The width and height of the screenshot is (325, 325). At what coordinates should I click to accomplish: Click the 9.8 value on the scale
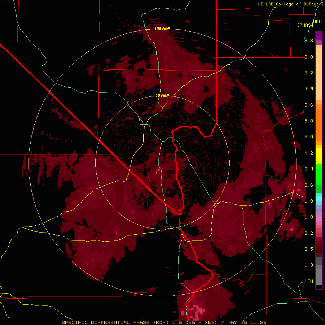coord(309,40)
